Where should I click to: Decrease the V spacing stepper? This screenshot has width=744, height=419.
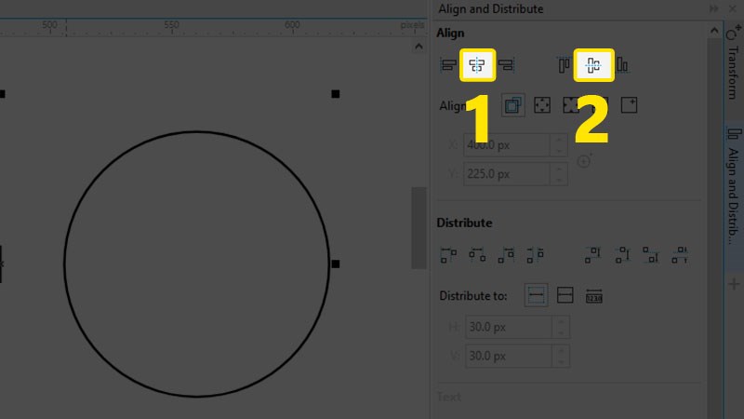pyautogui.click(x=561, y=361)
